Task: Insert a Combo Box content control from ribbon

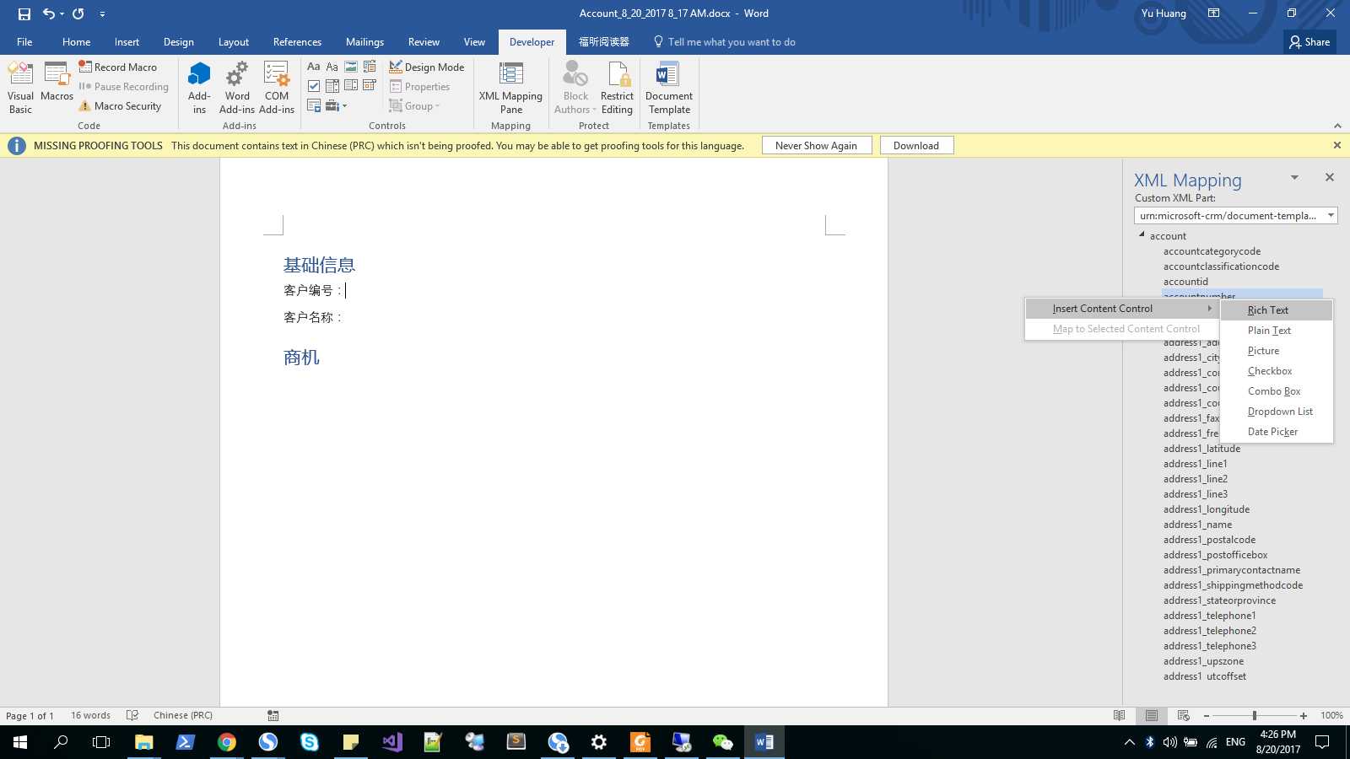Action: pyautogui.click(x=332, y=85)
